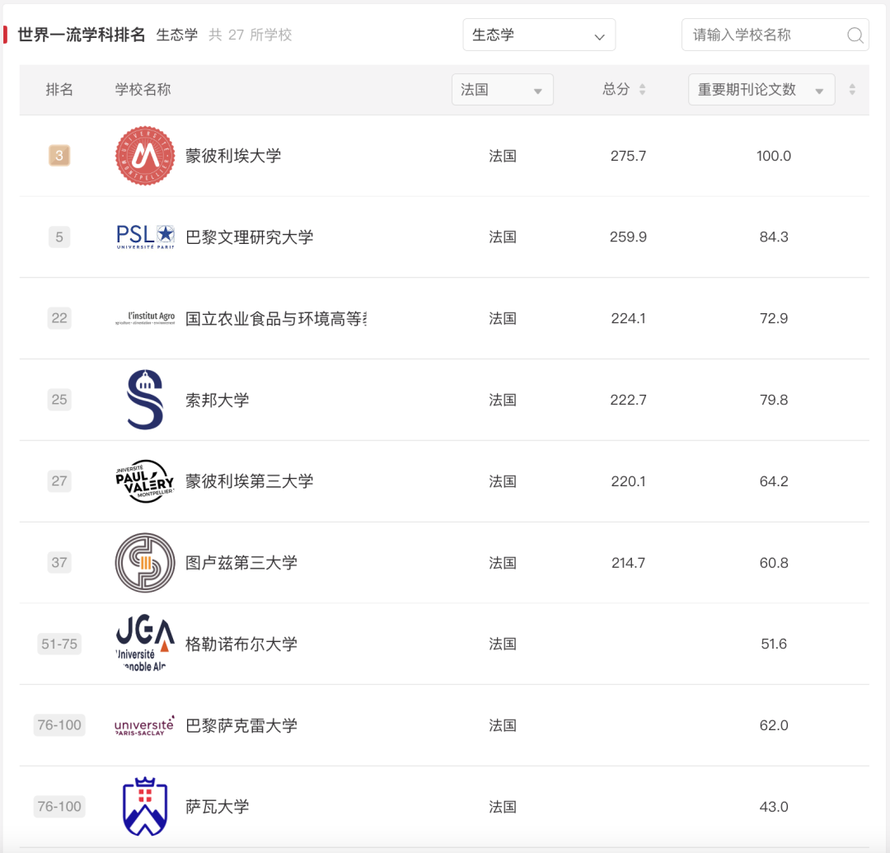Viewport: 890px width, 853px height.
Task: Open the 国立农业食品与环境高等 link
Action: [276, 318]
